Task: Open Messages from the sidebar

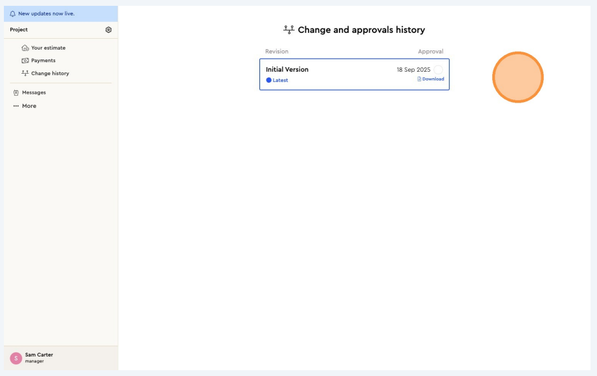Action: (x=34, y=92)
